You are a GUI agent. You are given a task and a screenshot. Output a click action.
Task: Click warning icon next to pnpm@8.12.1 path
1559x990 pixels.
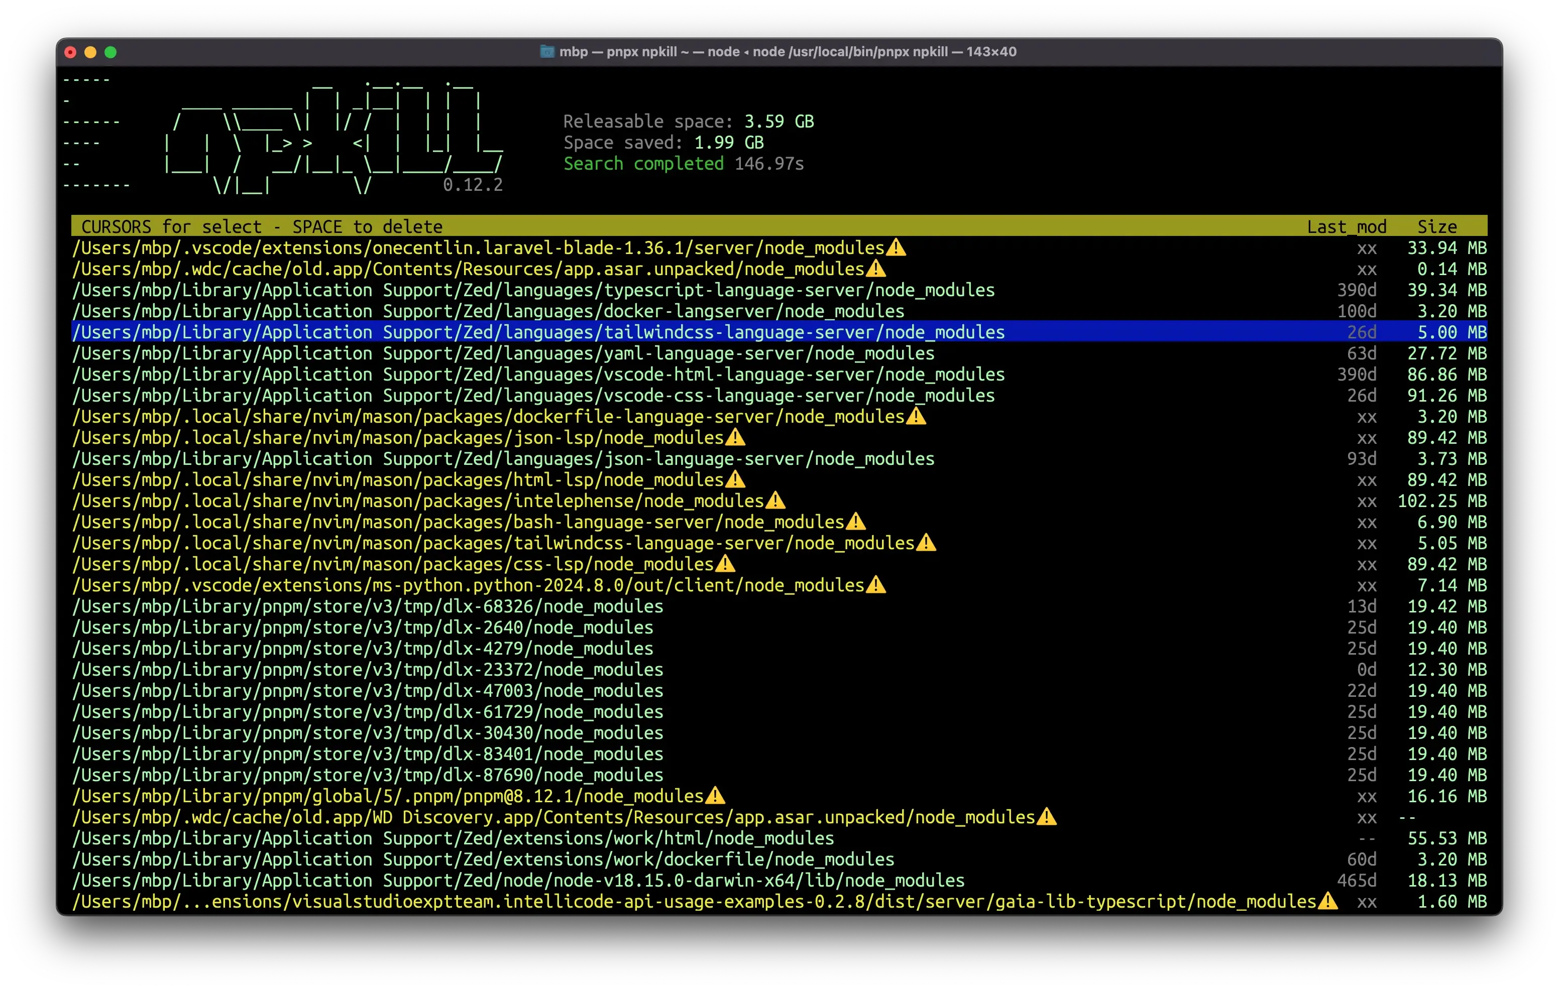[715, 796]
